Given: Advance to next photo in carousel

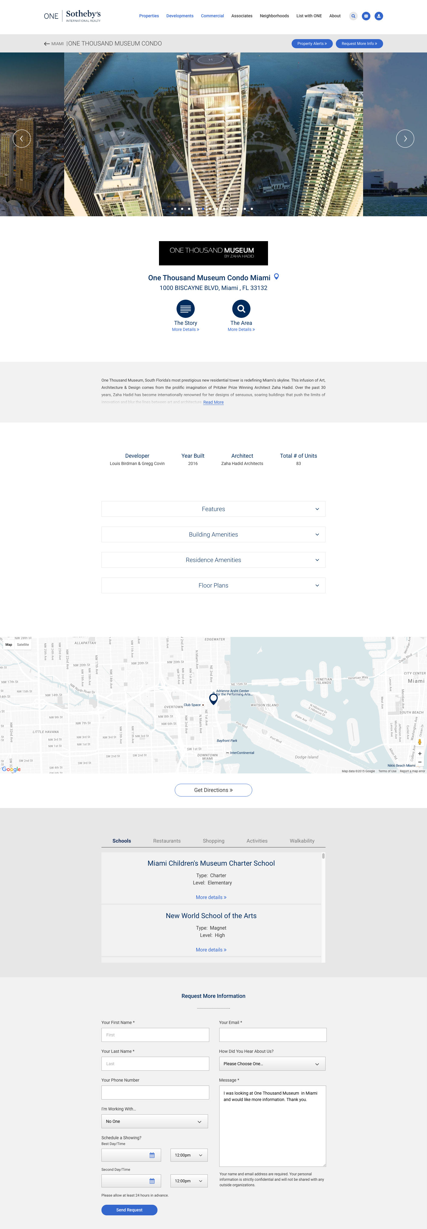Looking at the screenshot, I should coord(405,139).
